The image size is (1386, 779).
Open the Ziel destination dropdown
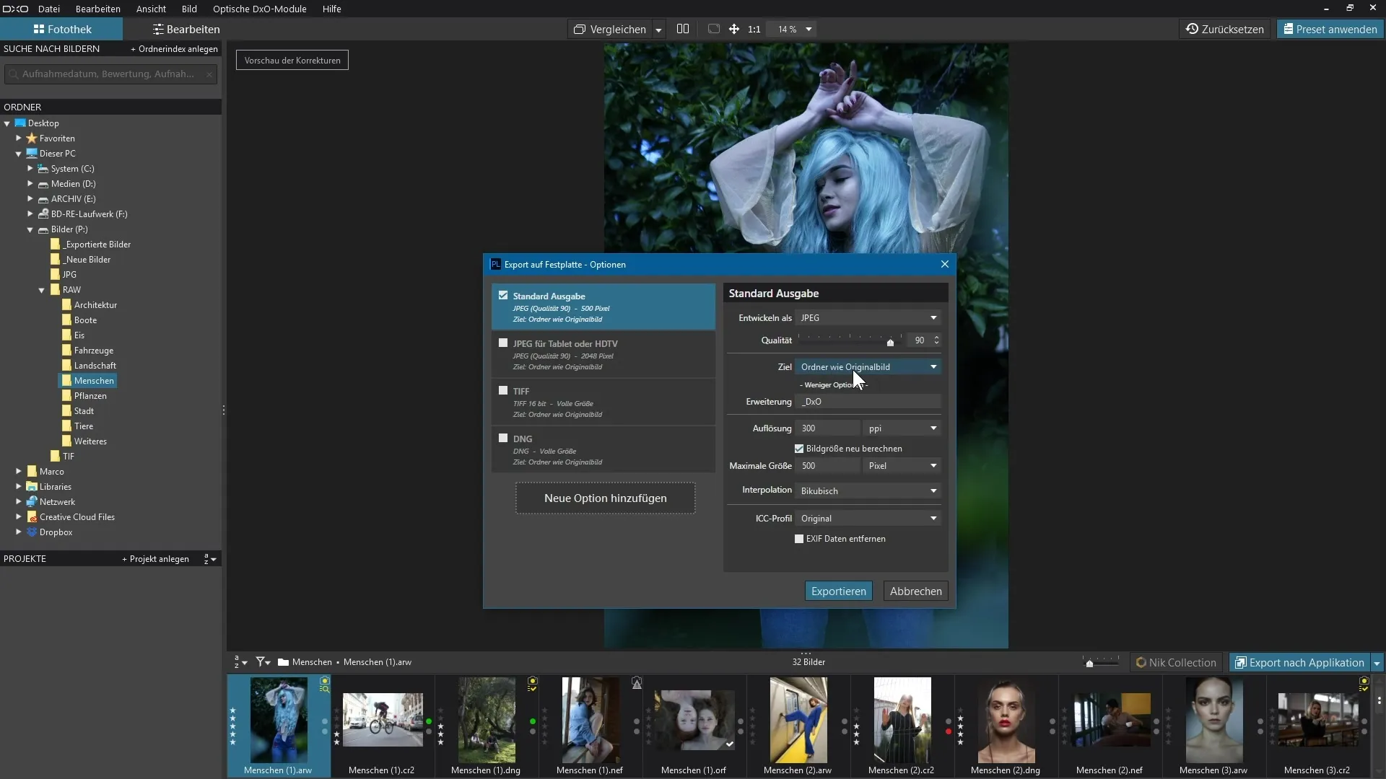868,367
